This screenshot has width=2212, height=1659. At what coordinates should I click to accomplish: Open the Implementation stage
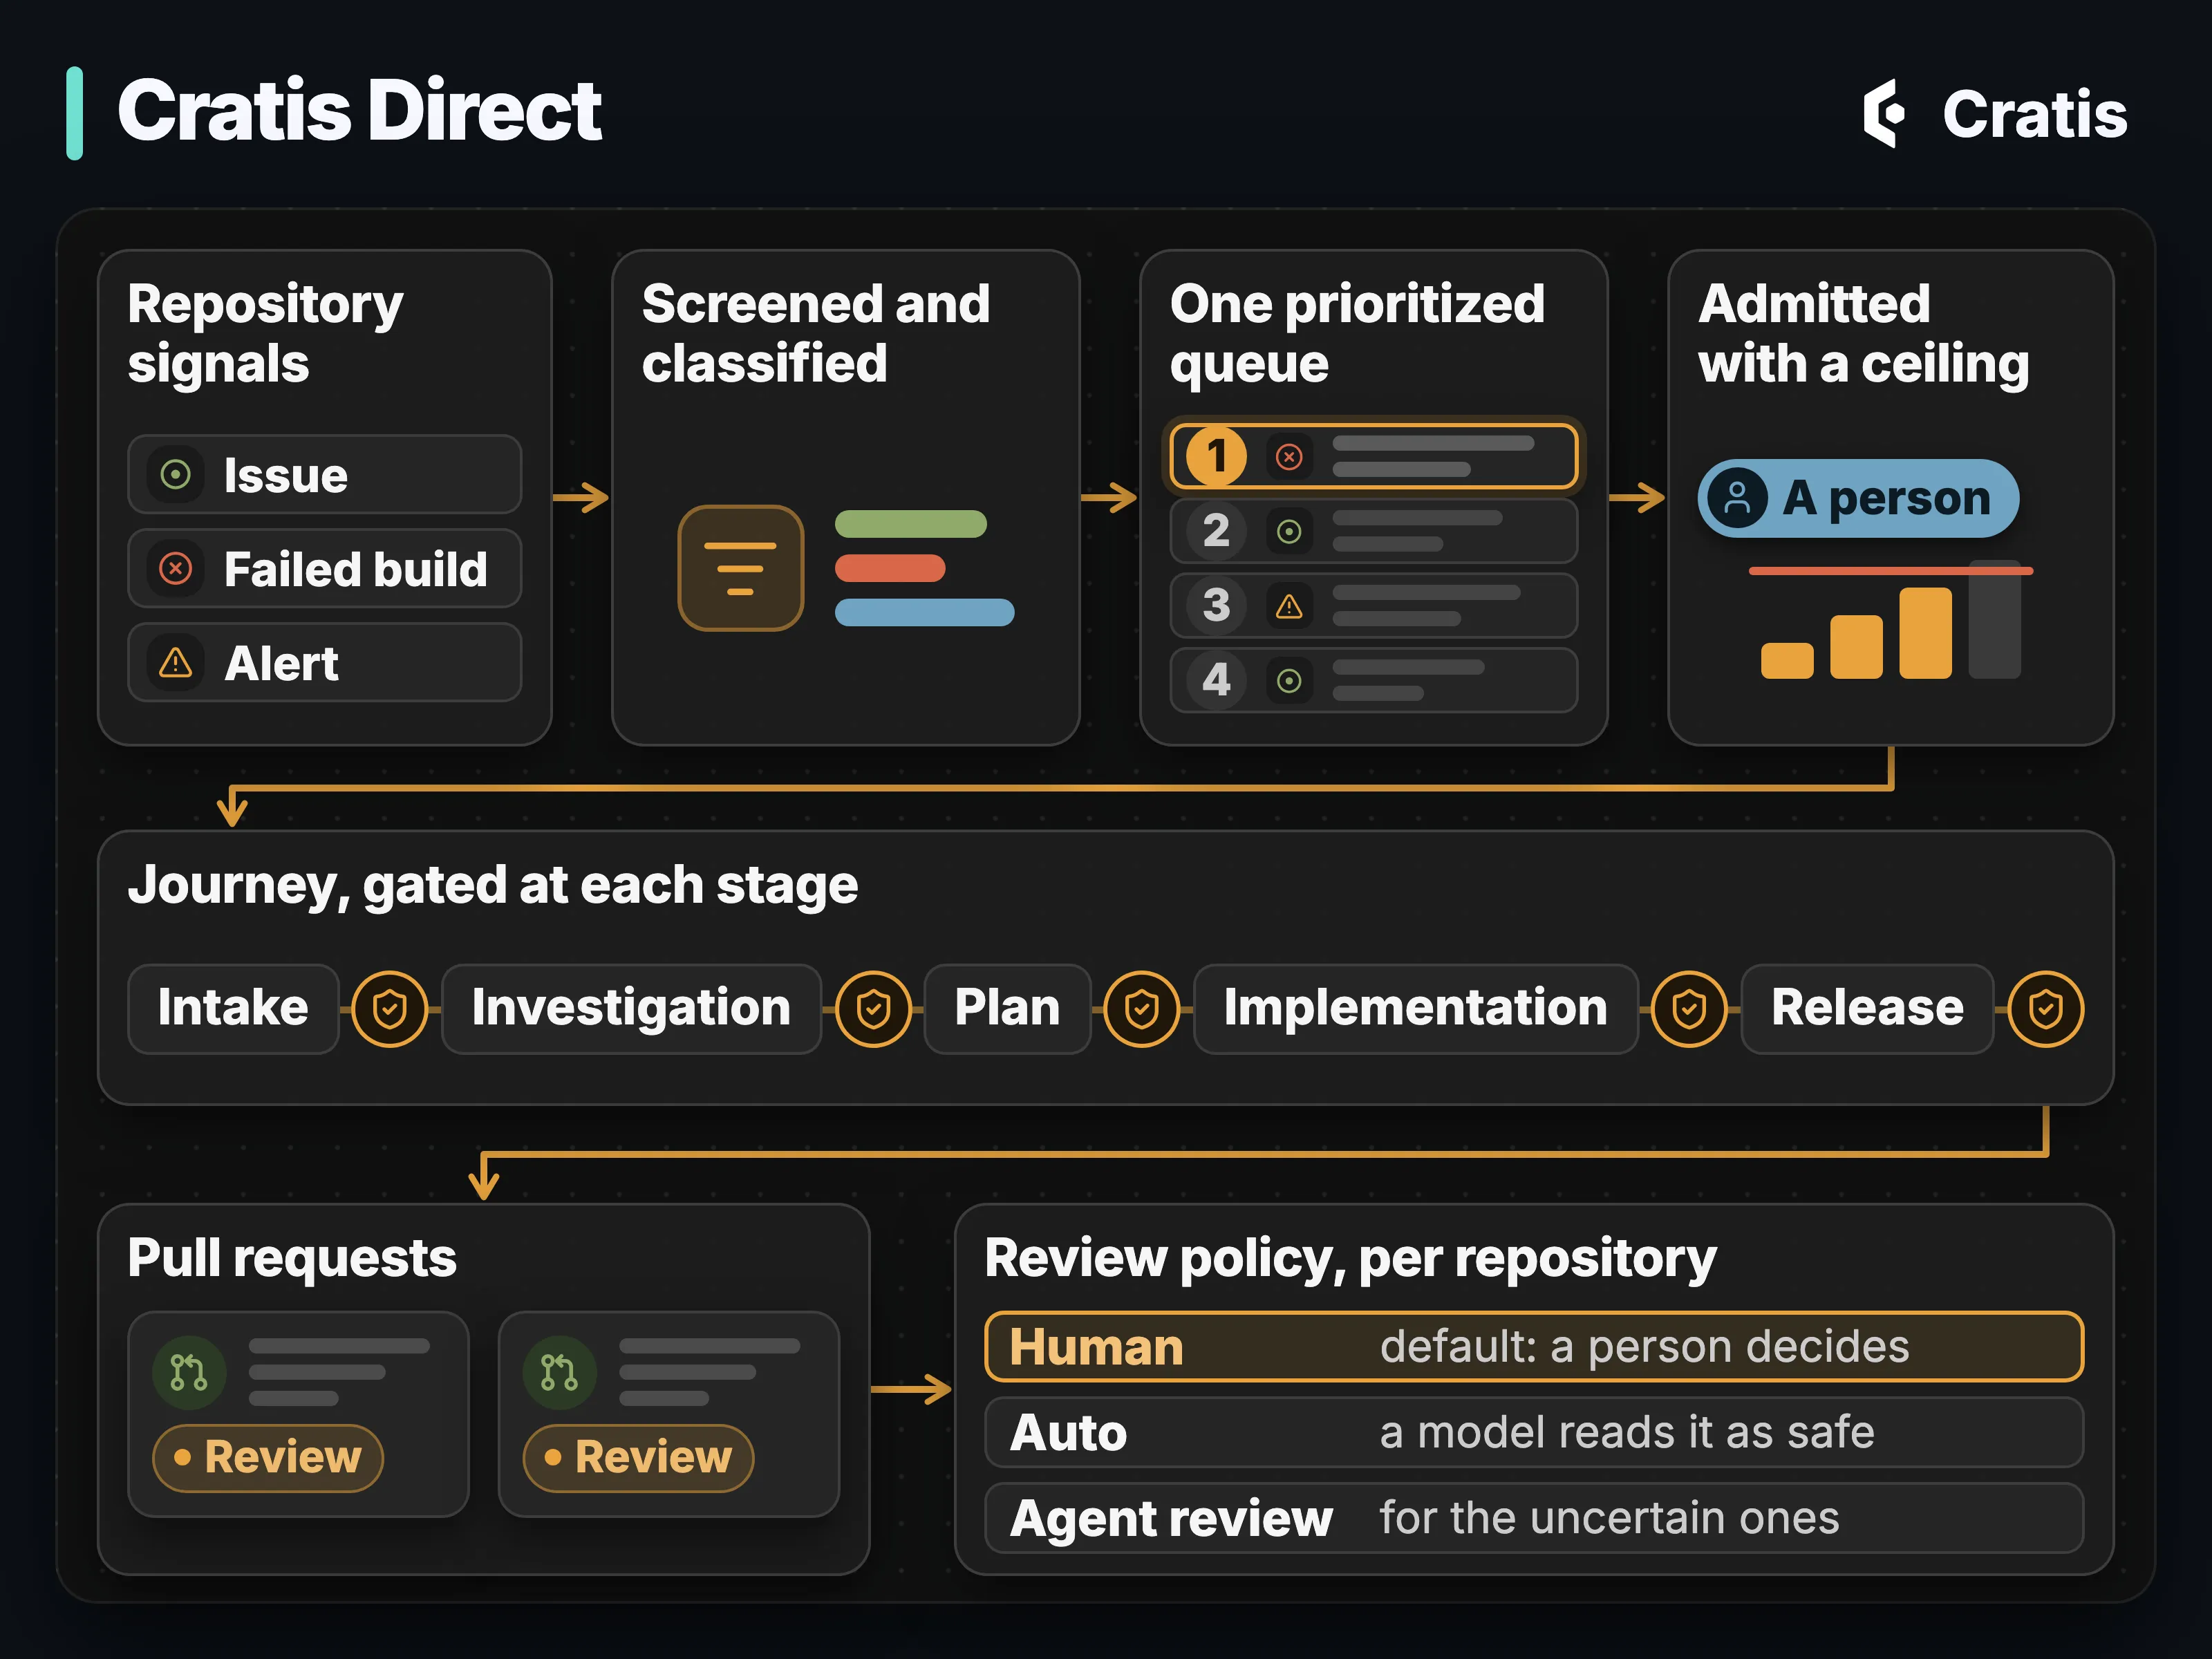click(1415, 1009)
